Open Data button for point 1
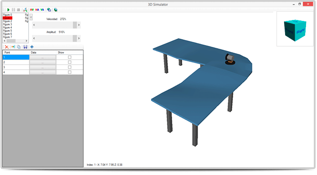The image size is (317, 175). 43,57
